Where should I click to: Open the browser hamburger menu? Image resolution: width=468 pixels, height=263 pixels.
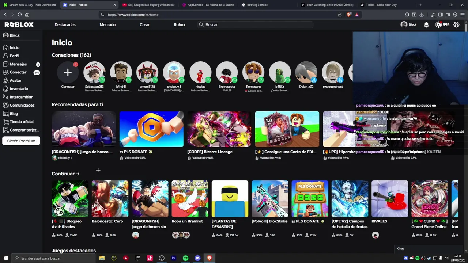click(463, 15)
